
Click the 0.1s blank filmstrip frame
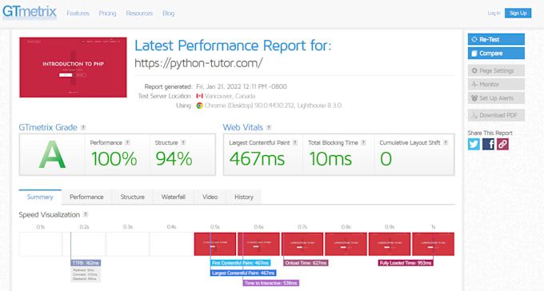coord(41,244)
